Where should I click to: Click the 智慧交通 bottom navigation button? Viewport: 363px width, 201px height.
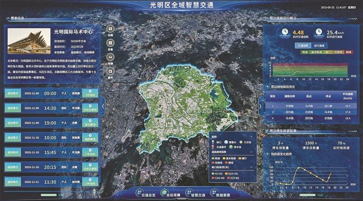198,194
